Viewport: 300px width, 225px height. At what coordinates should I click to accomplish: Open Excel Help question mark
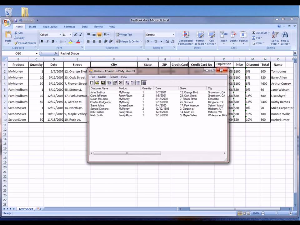point(279,26)
